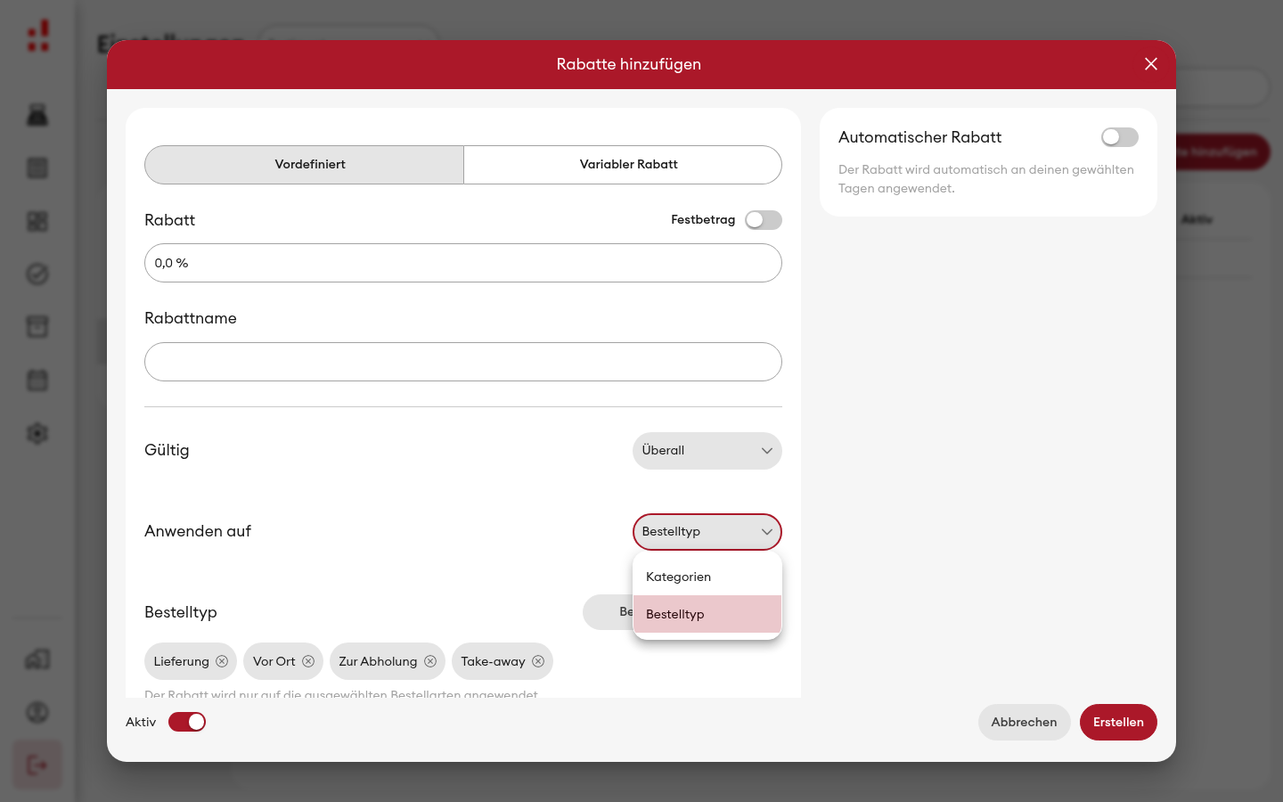Remove the Take-away chip
The height and width of the screenshot is (802, 1283).
(538, 661)
